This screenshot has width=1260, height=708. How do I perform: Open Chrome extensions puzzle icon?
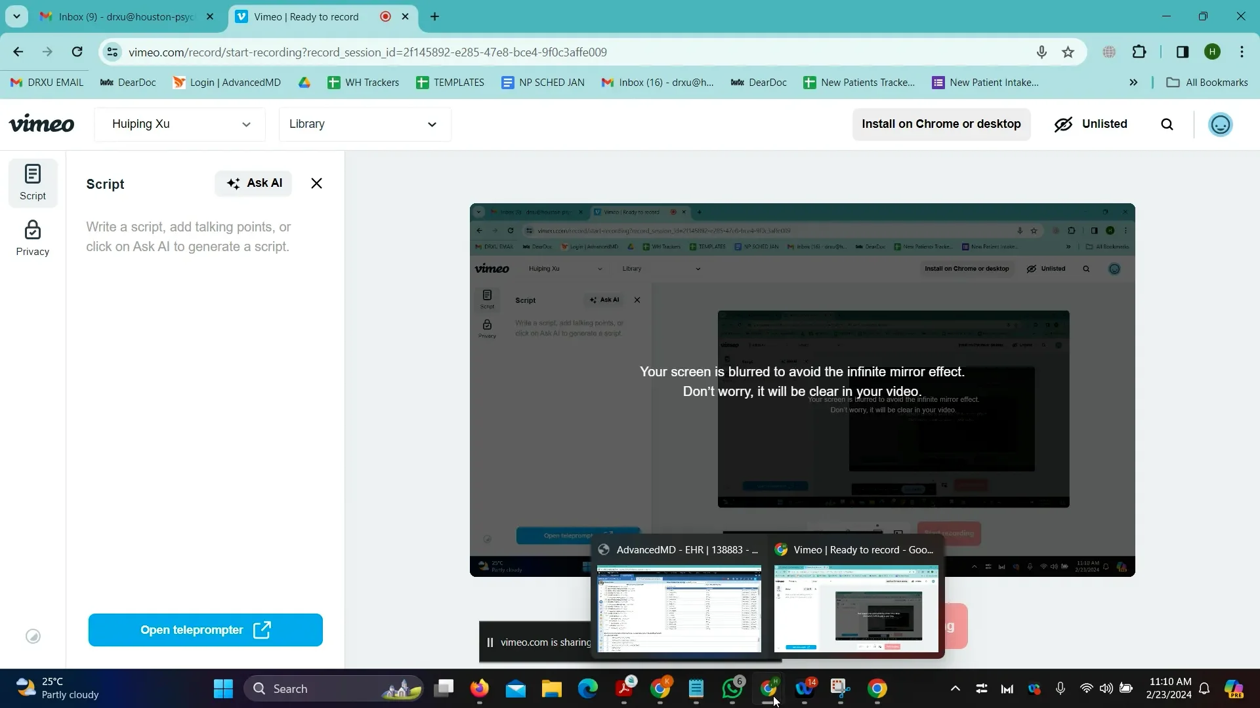(x=1139, y=52)
